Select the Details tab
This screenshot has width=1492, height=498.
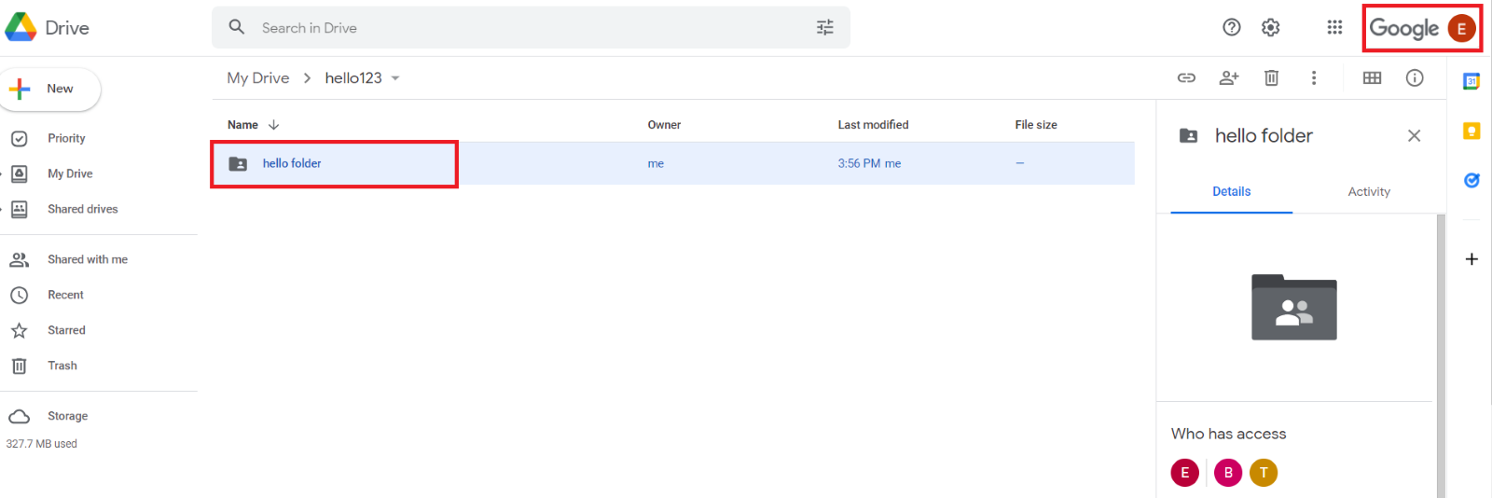[1232, 191]
